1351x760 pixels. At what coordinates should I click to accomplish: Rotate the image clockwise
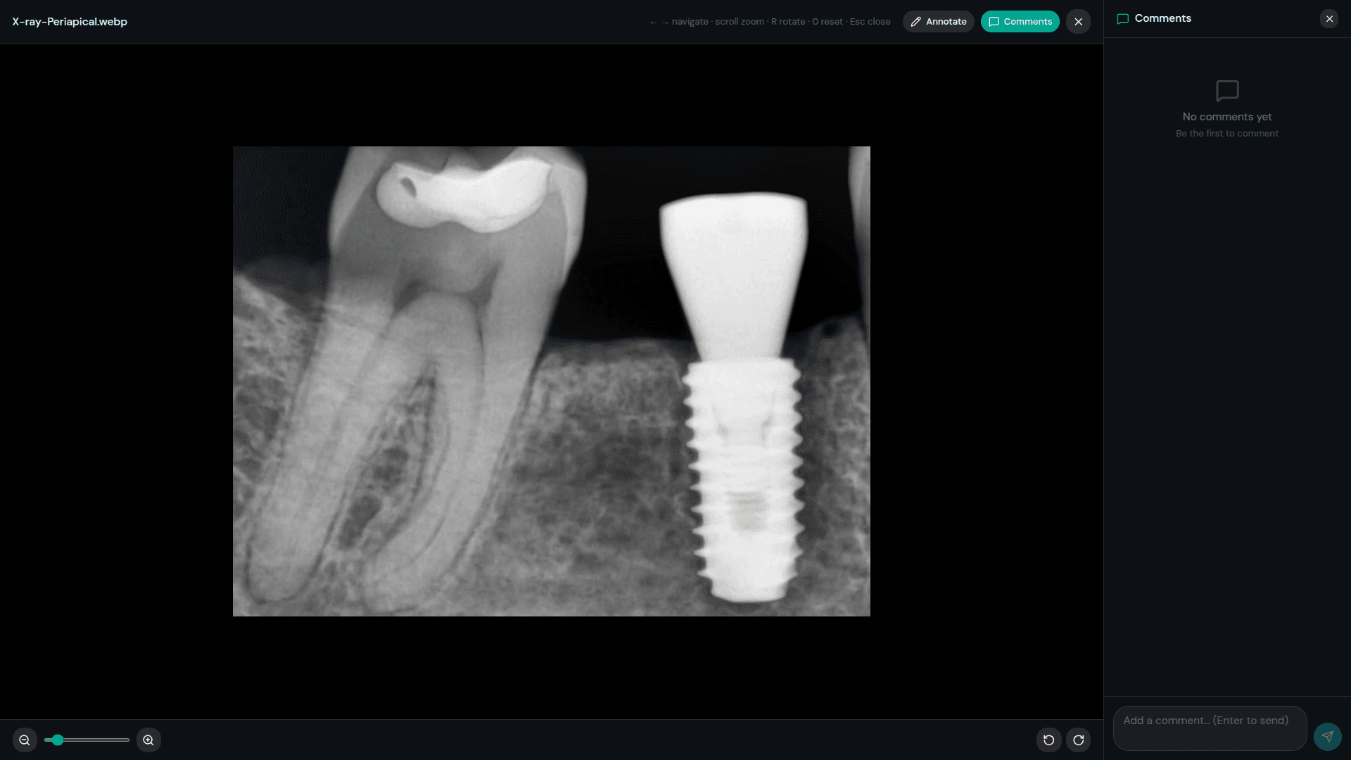(x=1078, y=740)
